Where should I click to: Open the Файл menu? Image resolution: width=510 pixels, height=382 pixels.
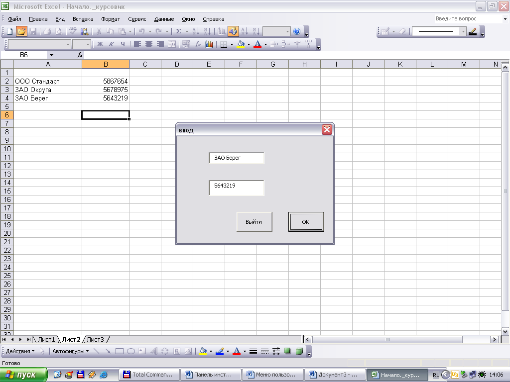14,19
